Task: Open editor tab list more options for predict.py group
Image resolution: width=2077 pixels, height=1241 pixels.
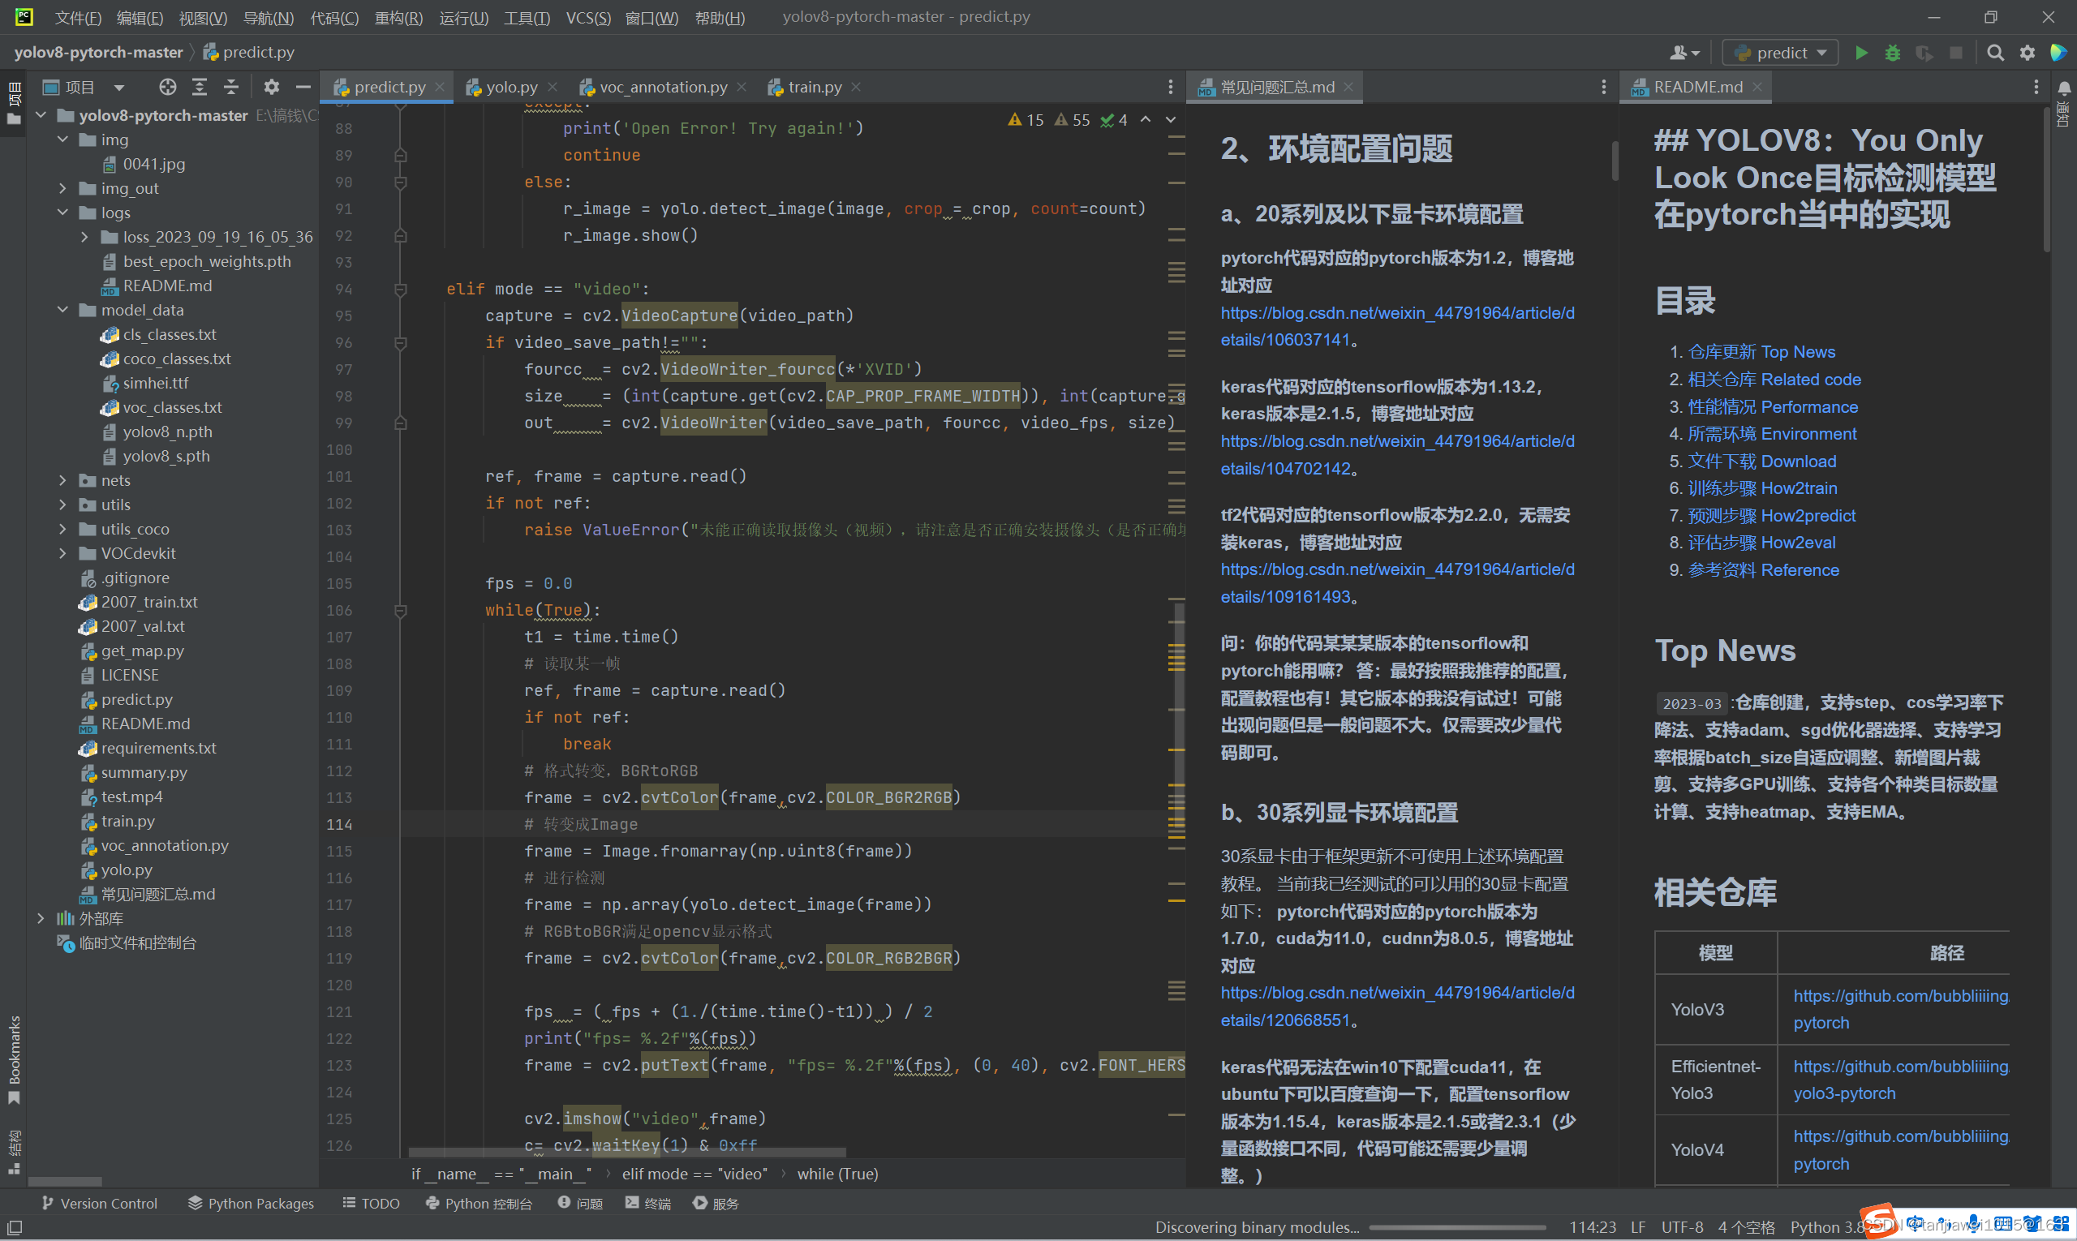Action: (1170, 87)
